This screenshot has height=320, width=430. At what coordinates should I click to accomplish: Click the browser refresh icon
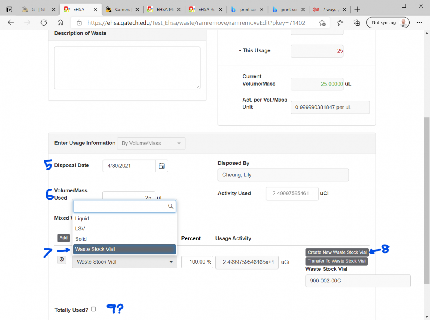[x=44, y=22]
